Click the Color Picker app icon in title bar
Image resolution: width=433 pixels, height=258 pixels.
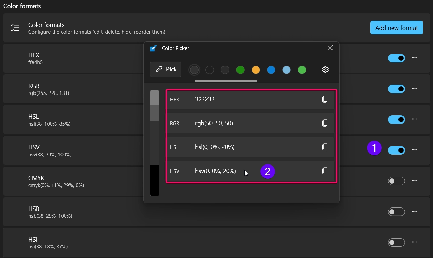pos(153,48)
